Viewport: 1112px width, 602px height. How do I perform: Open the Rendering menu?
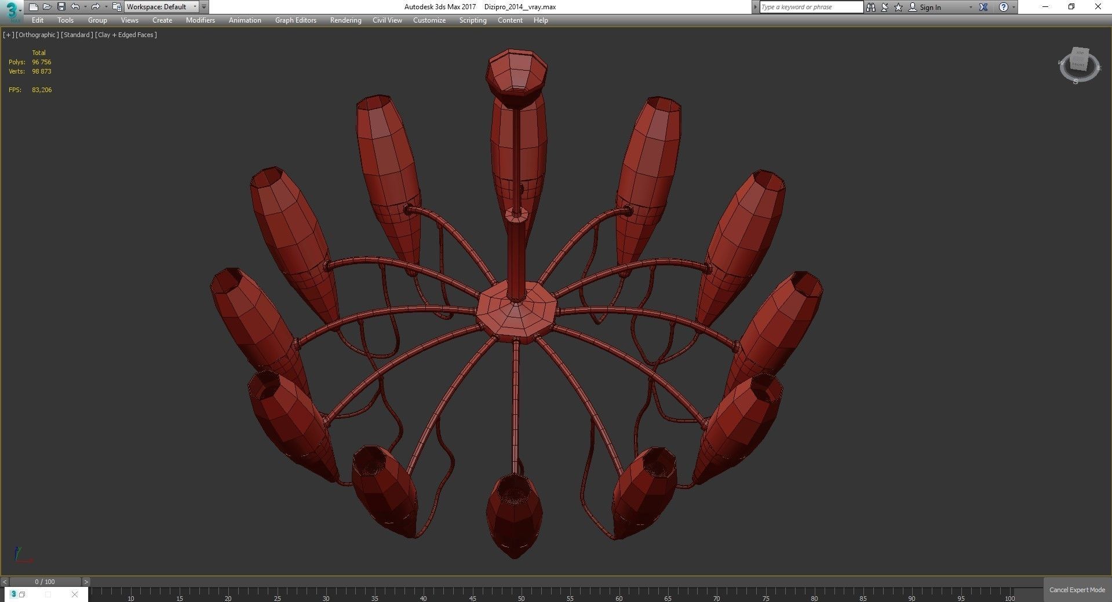346,20
